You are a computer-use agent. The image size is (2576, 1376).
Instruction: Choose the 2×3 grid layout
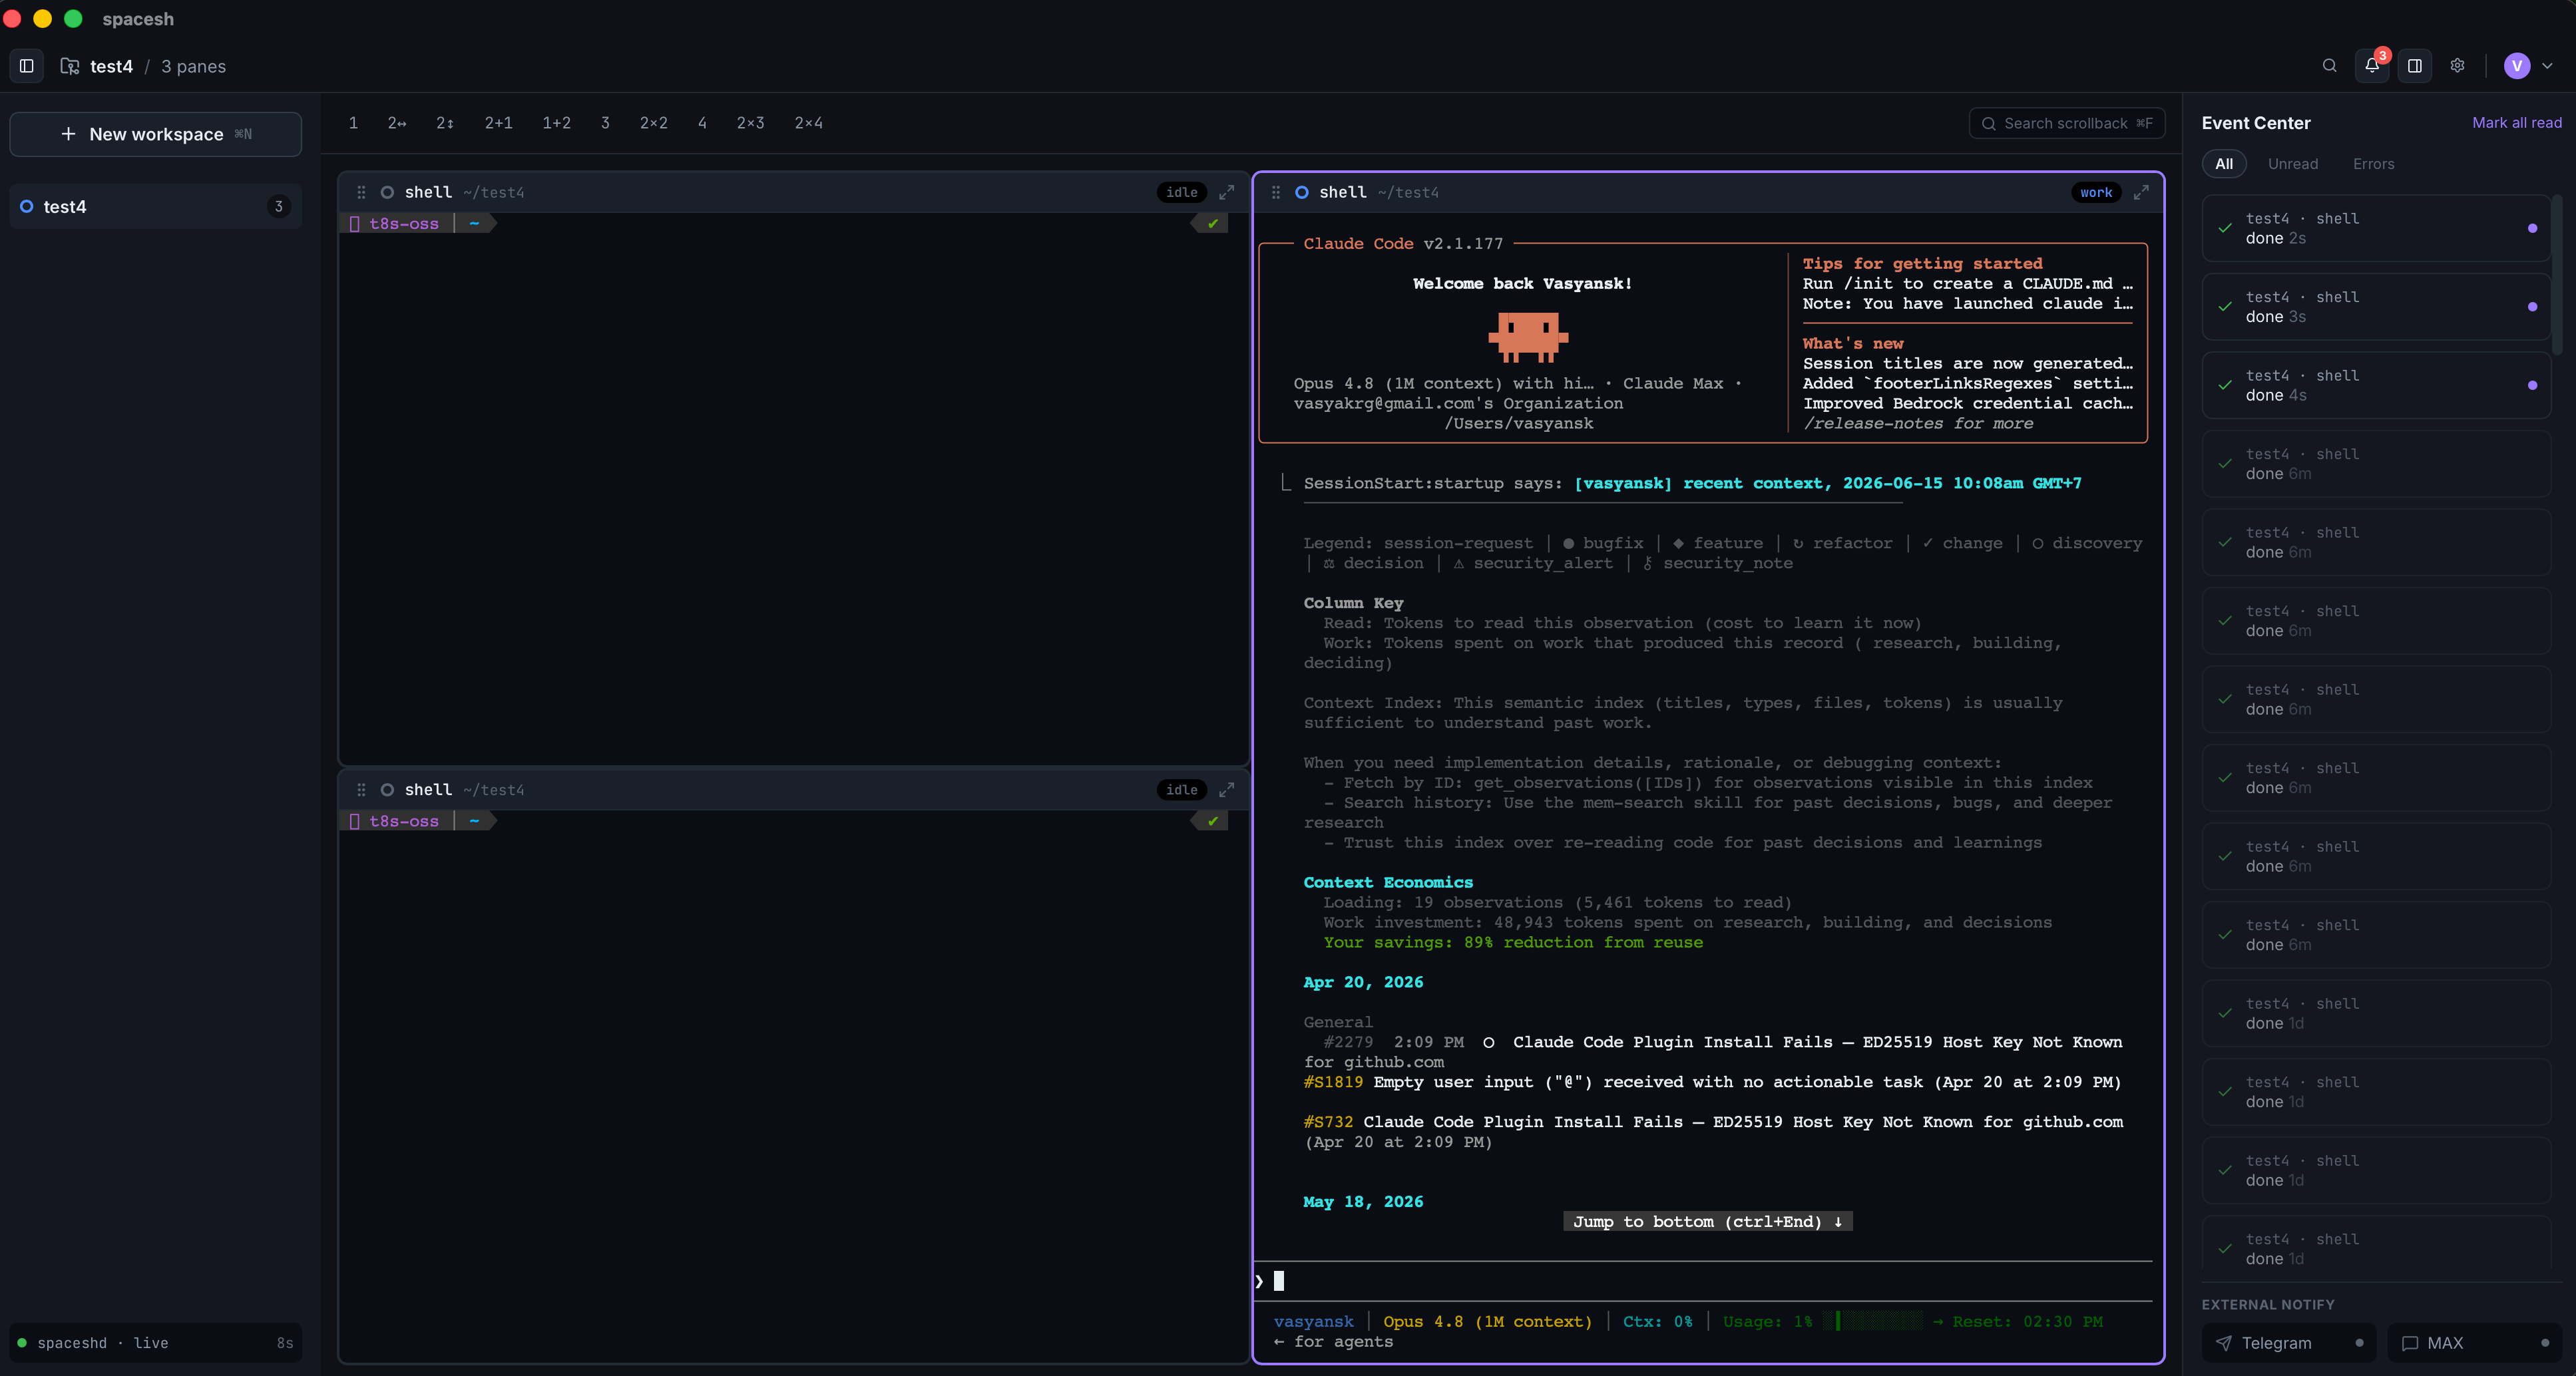coord(750,123)
